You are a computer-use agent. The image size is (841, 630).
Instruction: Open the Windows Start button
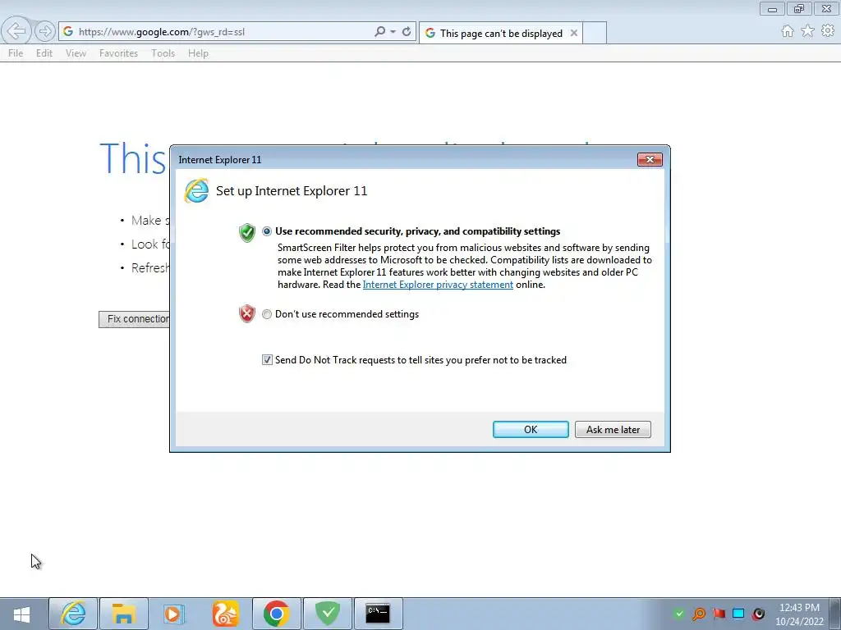coord(22,614)
